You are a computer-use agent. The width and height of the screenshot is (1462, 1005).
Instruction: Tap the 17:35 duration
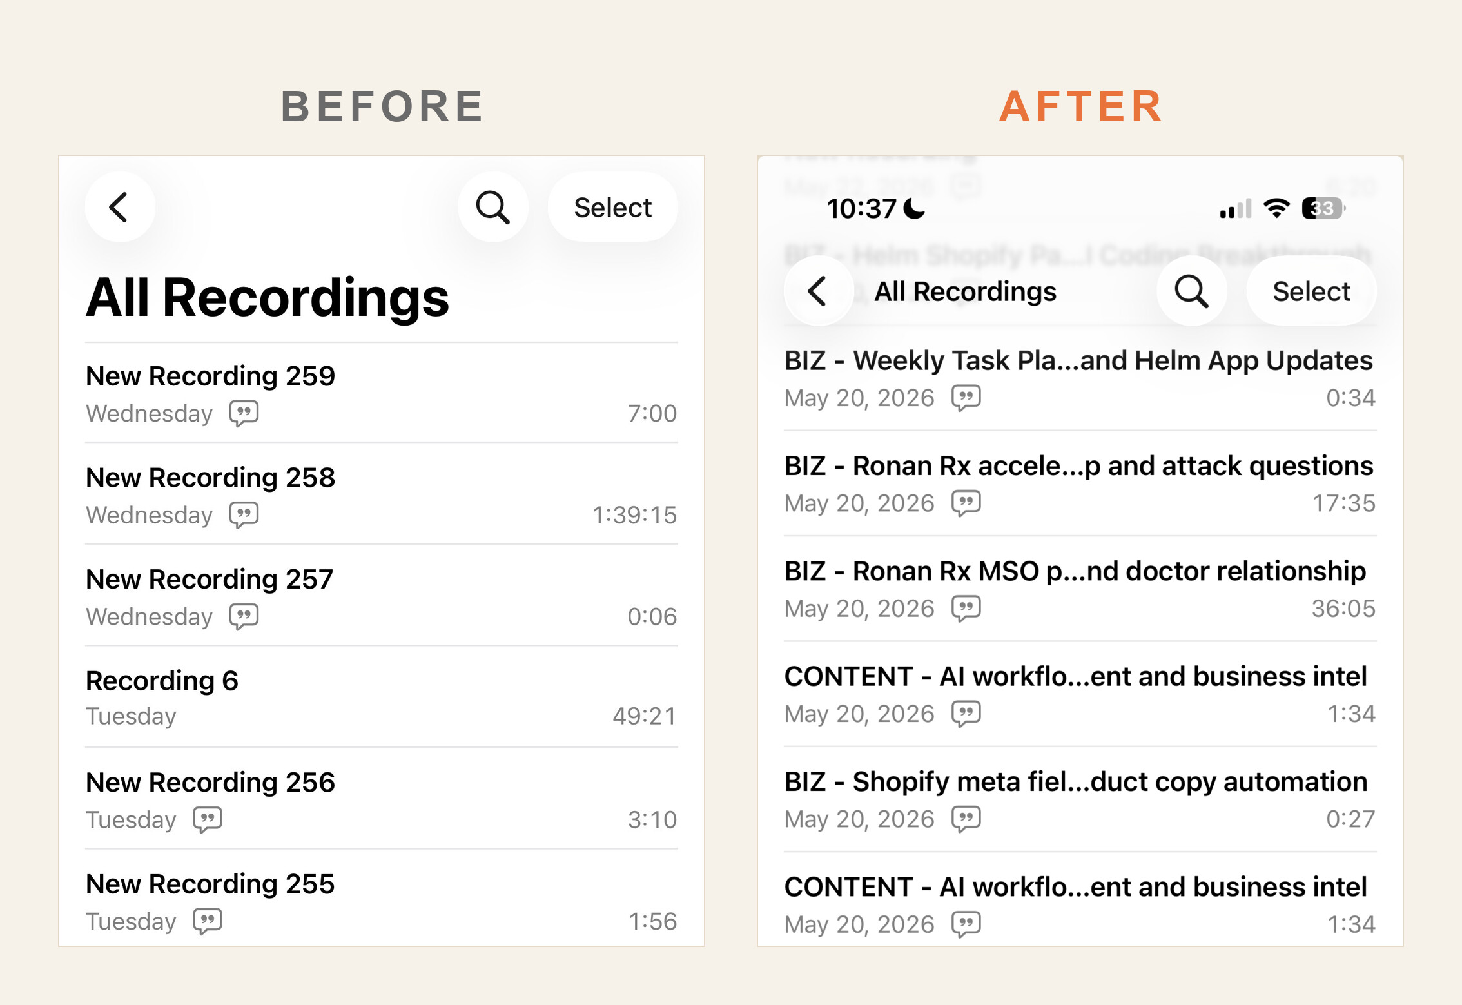pos(1344,503)
